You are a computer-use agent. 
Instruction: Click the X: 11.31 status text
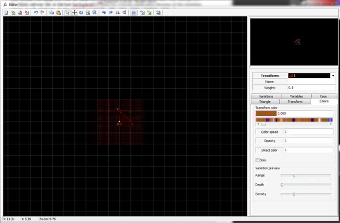point(9,219)
